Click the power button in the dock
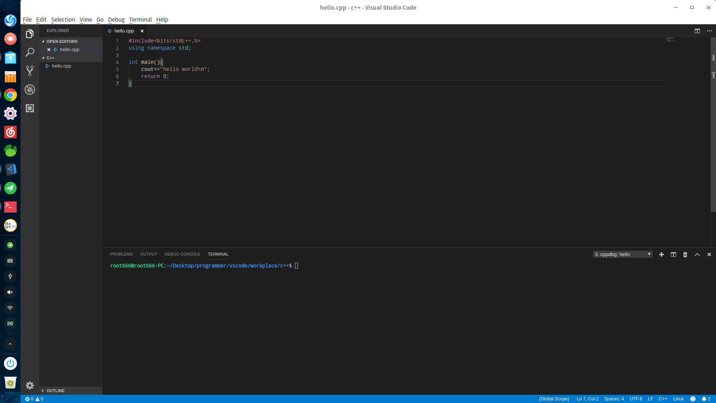The height and width of the screenshot is (403, 716). pyautogui.click(x=10, y=363)
